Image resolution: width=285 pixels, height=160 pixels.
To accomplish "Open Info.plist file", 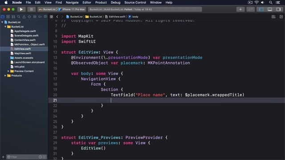I will (x=19, y=67).
